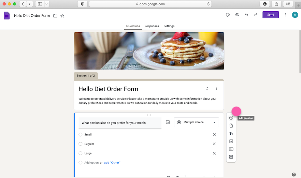Select the Small radio option
Image resolution: width=301 pixels, height=178 pixels.
pos(81,134)
